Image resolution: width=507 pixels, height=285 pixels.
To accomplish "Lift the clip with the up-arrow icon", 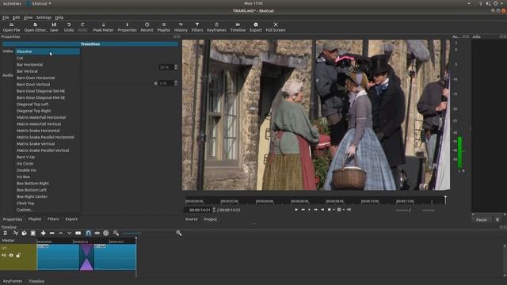I will pyautogui.click(x=60, y=233).
